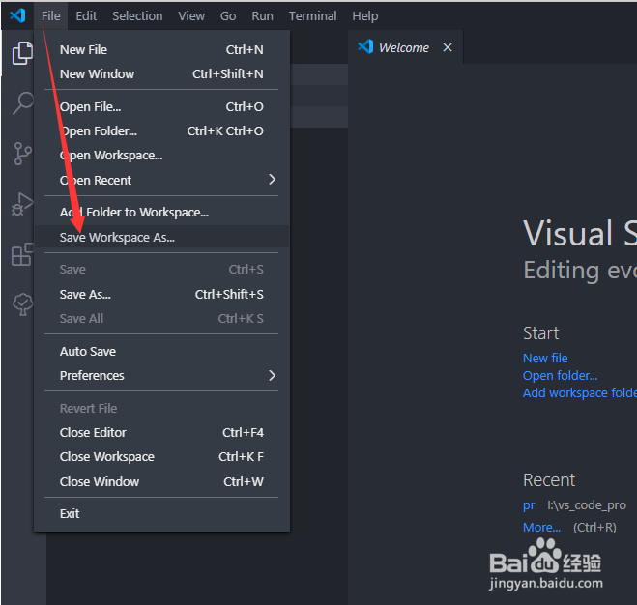Open the File menu
This screenshot has height=605, width=637.
point(51,15)
